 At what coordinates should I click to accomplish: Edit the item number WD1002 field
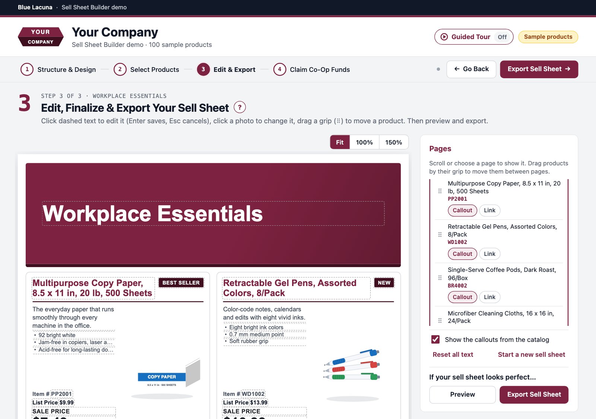coord(253,394)
